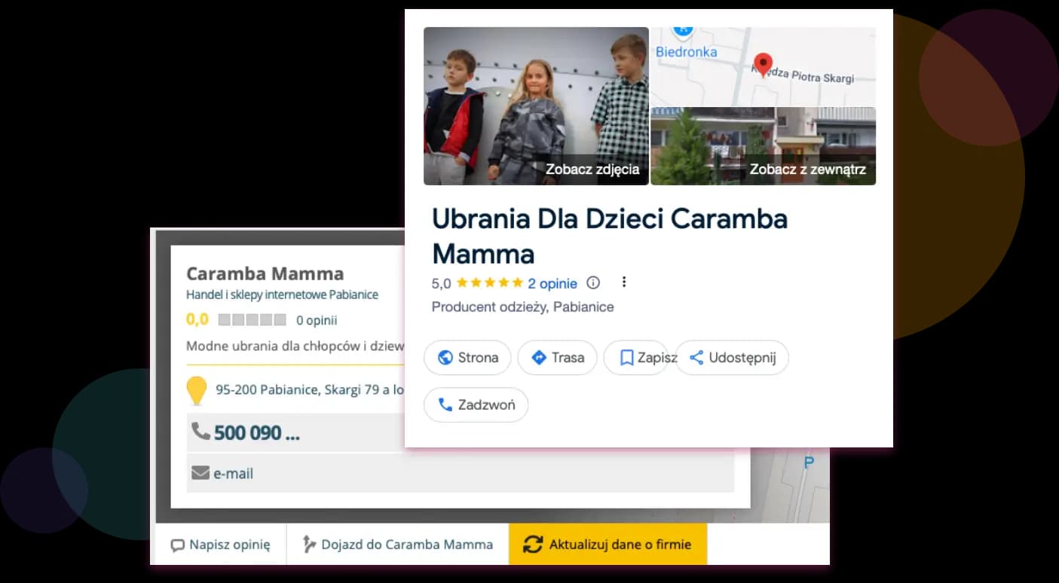
Task: Click Producent odzieży, Pabianice text
Action: point(522,307)
